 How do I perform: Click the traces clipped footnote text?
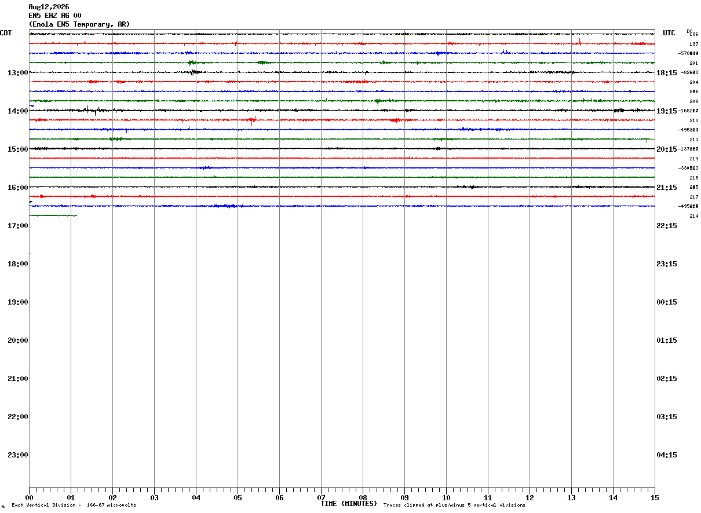(454, 505)
